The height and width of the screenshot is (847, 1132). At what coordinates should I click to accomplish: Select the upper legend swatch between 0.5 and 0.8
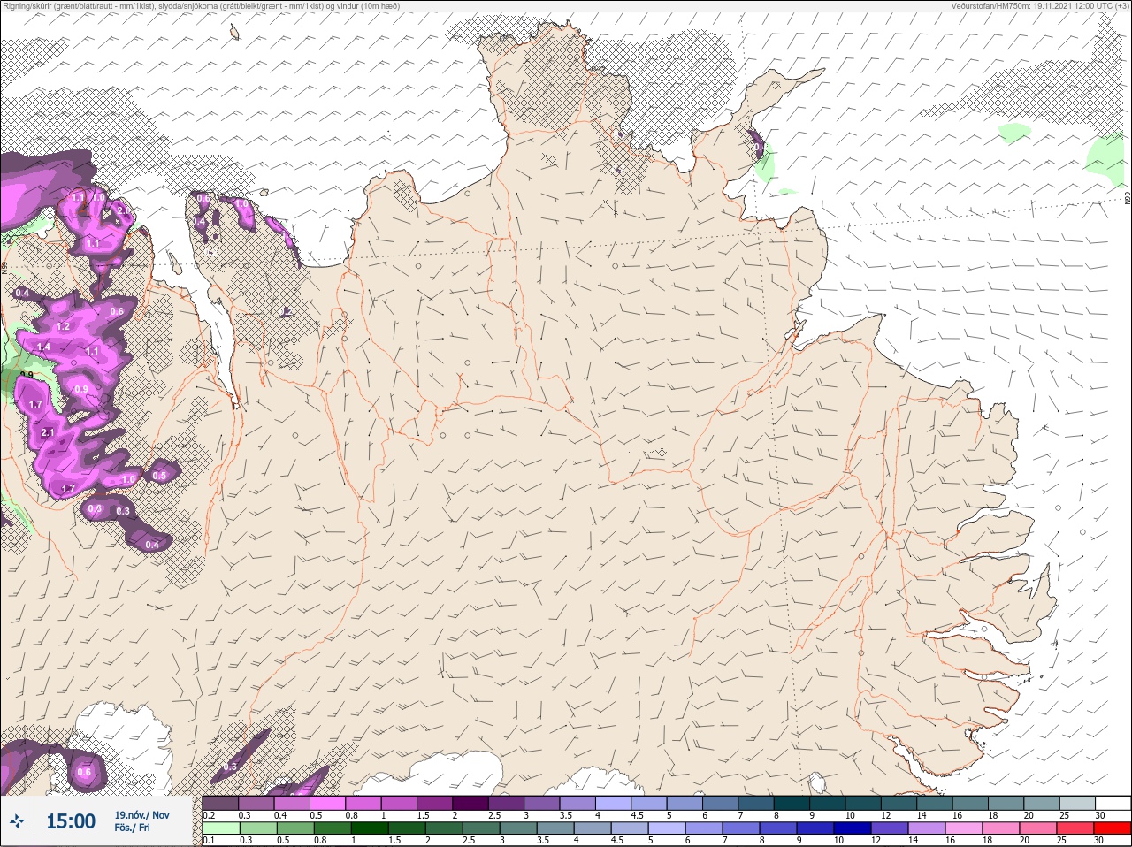pos(329,803)
